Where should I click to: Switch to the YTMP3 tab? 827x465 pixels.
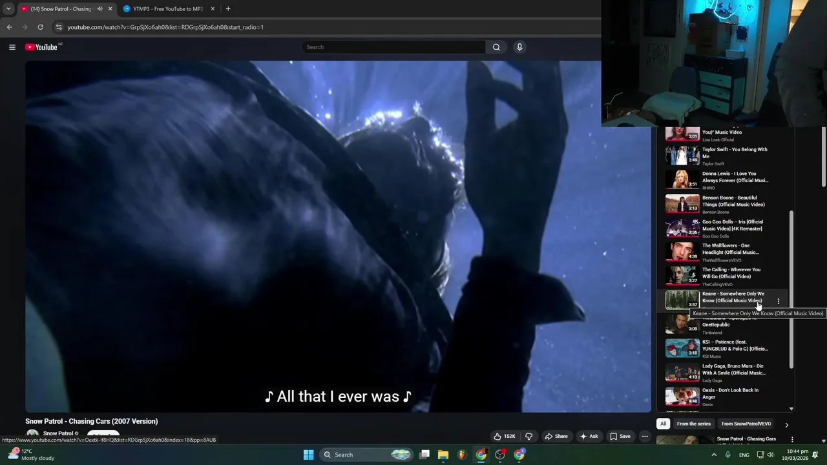167,9
